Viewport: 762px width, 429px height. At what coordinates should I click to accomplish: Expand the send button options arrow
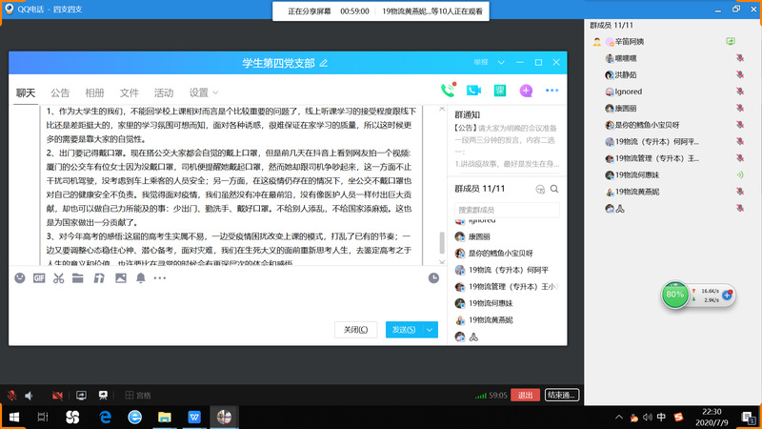coord(431,330)
